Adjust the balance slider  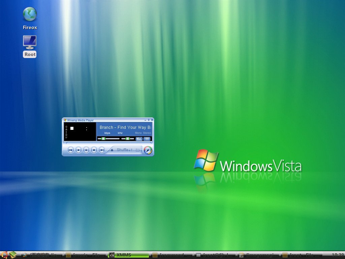[x=128, y=139]
